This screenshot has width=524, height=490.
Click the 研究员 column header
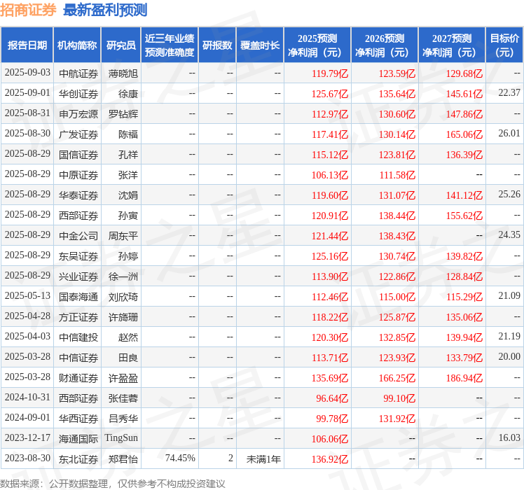tap(121, 45)
